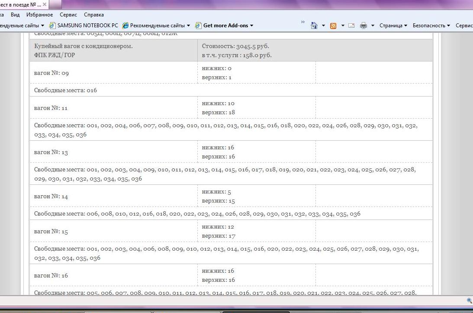
Task: Expand the Home button dropdown arrow
Action: click(x=323, y=26)
